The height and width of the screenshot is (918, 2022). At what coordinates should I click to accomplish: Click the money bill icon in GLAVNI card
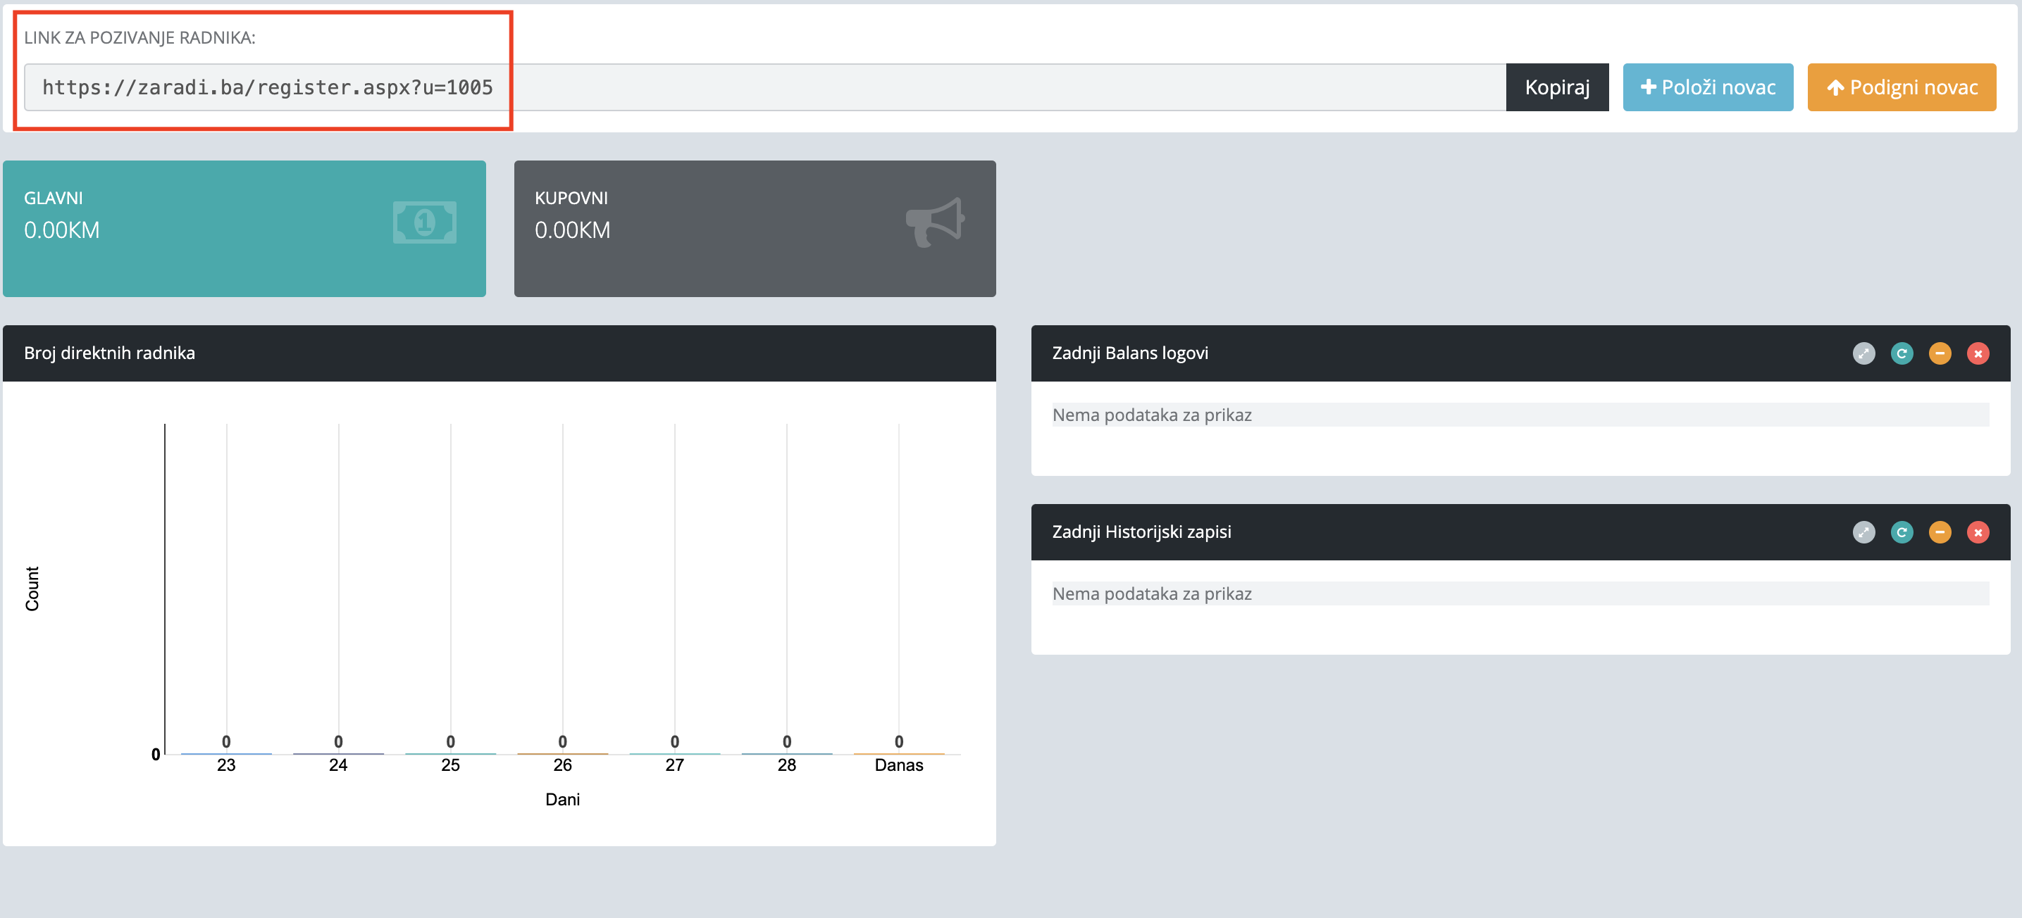424,222
